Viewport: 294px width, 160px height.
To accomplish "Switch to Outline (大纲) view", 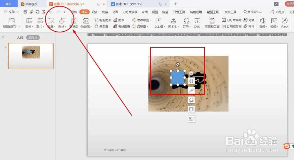I will tap(20, 38).
